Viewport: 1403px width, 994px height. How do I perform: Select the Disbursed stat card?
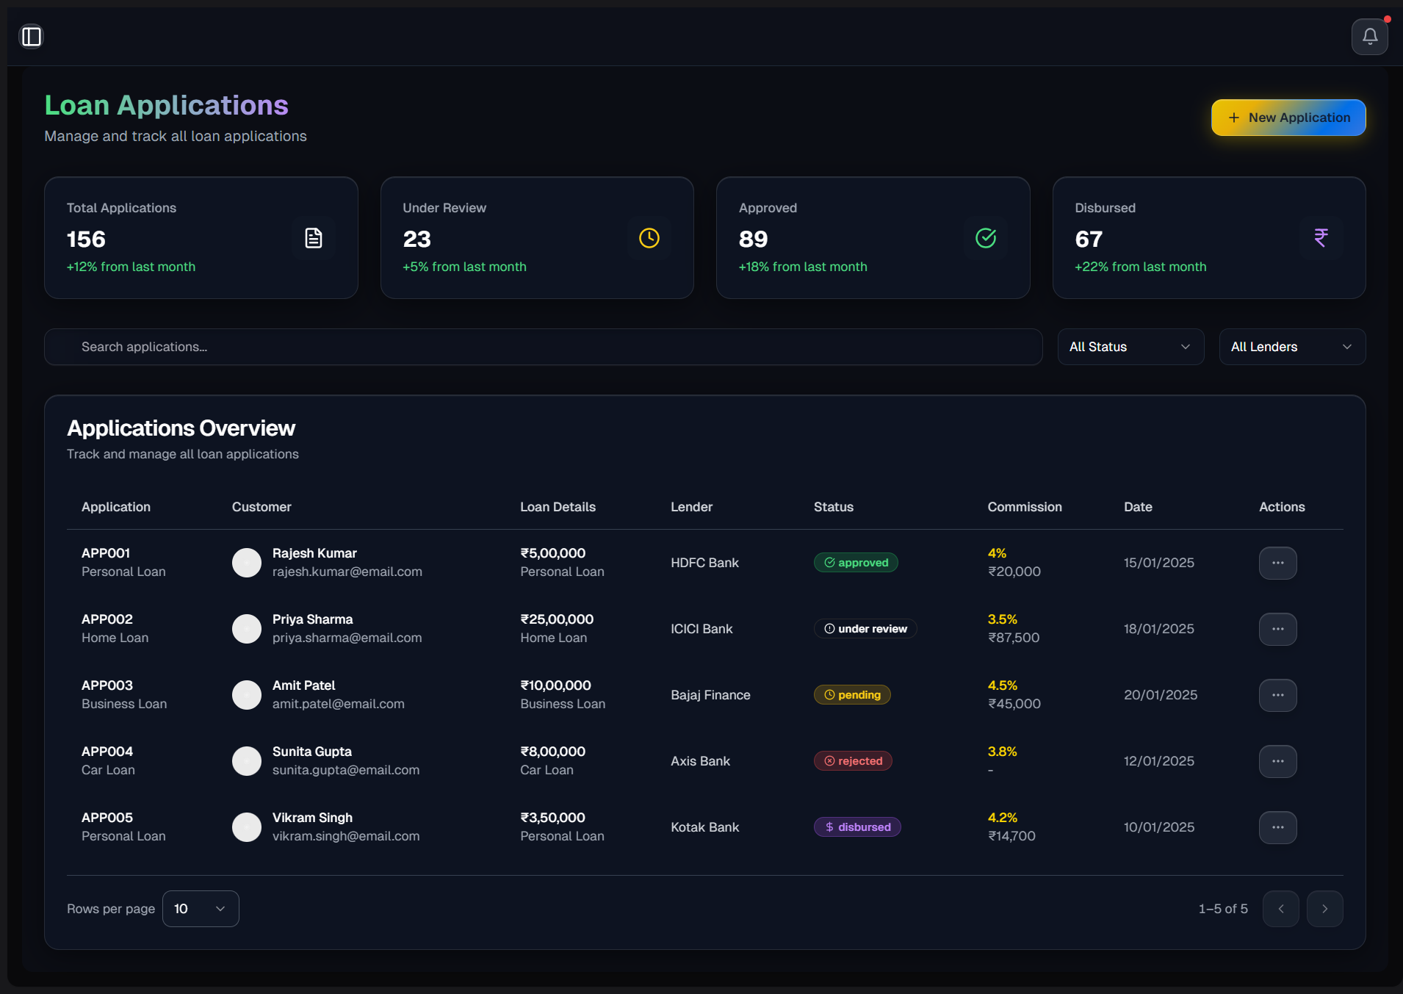tap(1209, 237)
